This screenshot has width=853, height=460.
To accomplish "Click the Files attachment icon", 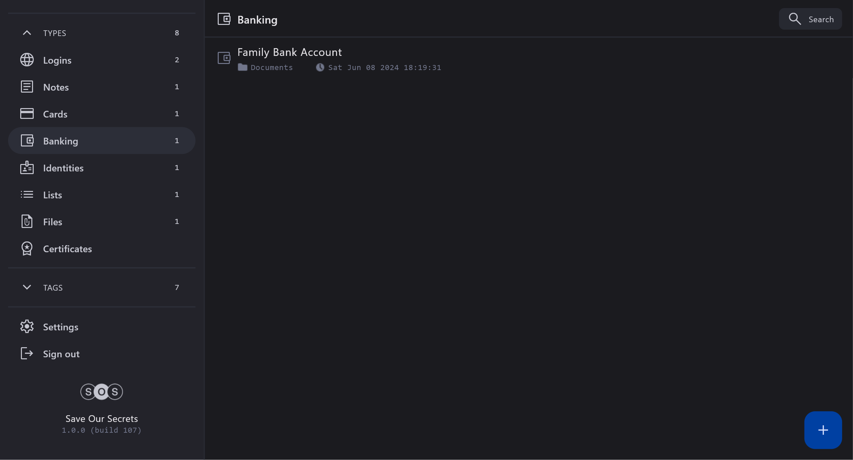I will point(27,222).
